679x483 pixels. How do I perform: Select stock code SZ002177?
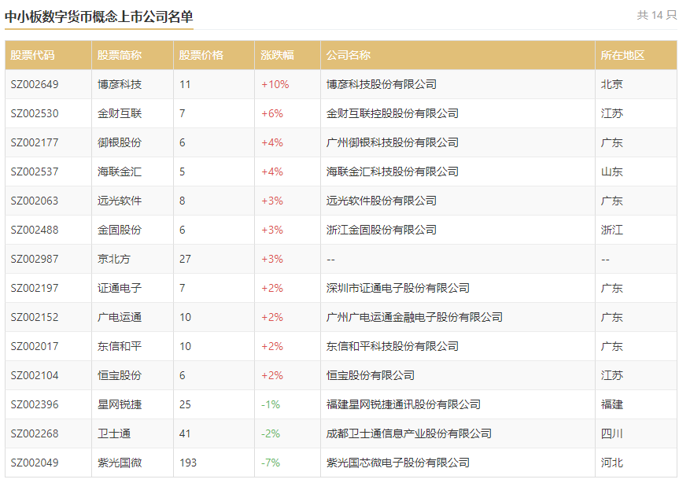pyautogui.click(x=35, y=142)
